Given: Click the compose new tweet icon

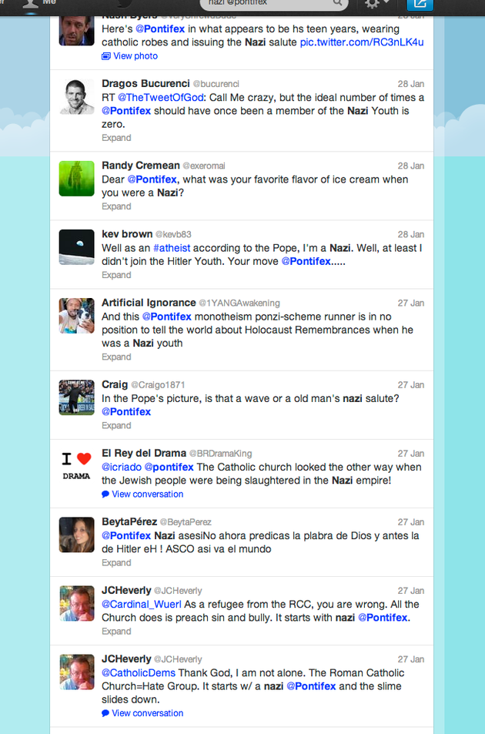Looking at the screenshot, I should pos(420,4).
